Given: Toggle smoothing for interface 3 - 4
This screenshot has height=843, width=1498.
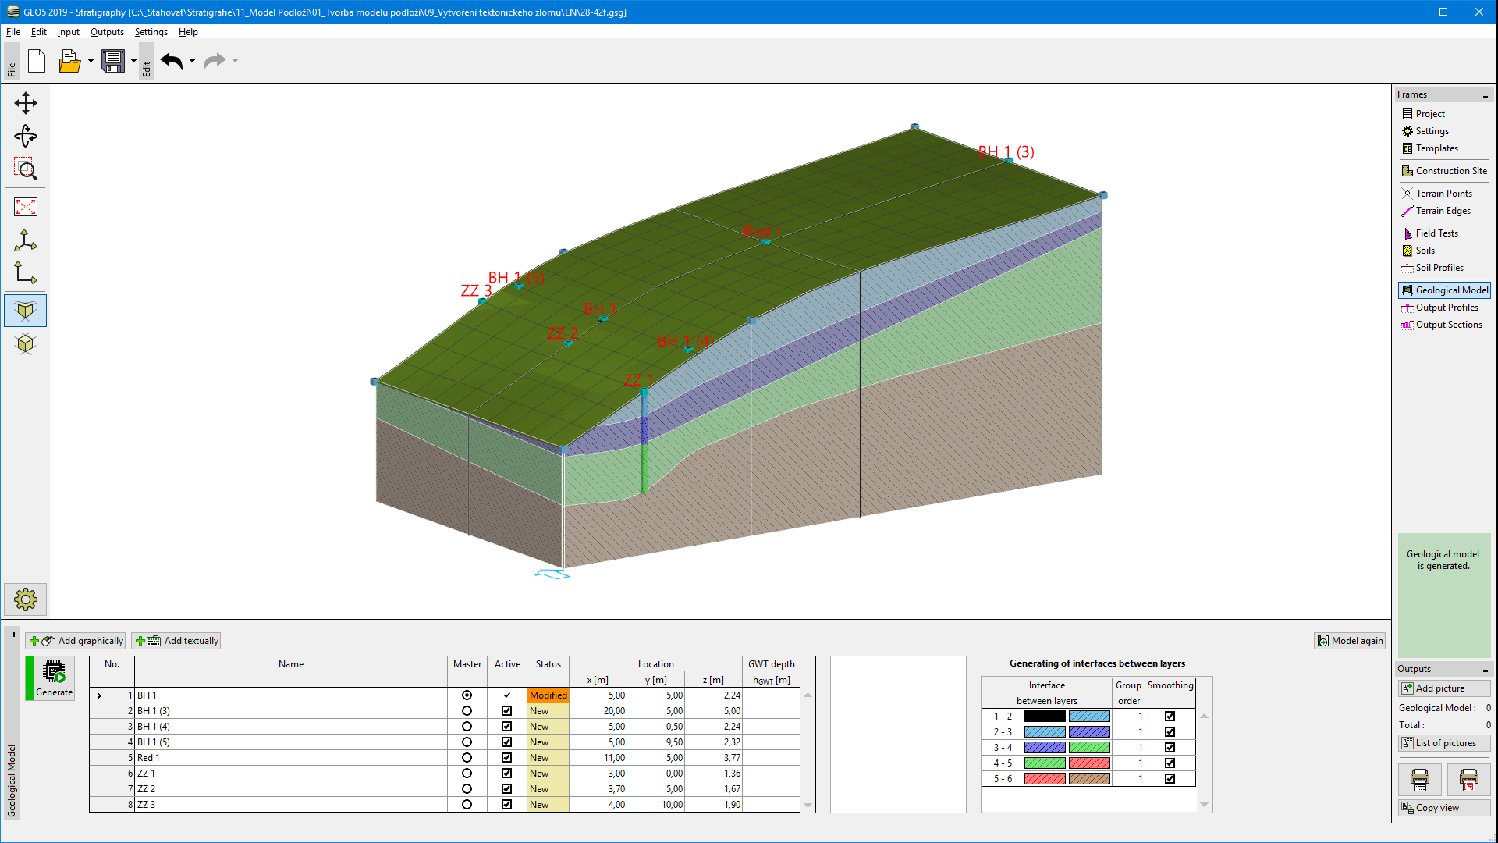Looking at the screenshot, I should coord(1170,748).
